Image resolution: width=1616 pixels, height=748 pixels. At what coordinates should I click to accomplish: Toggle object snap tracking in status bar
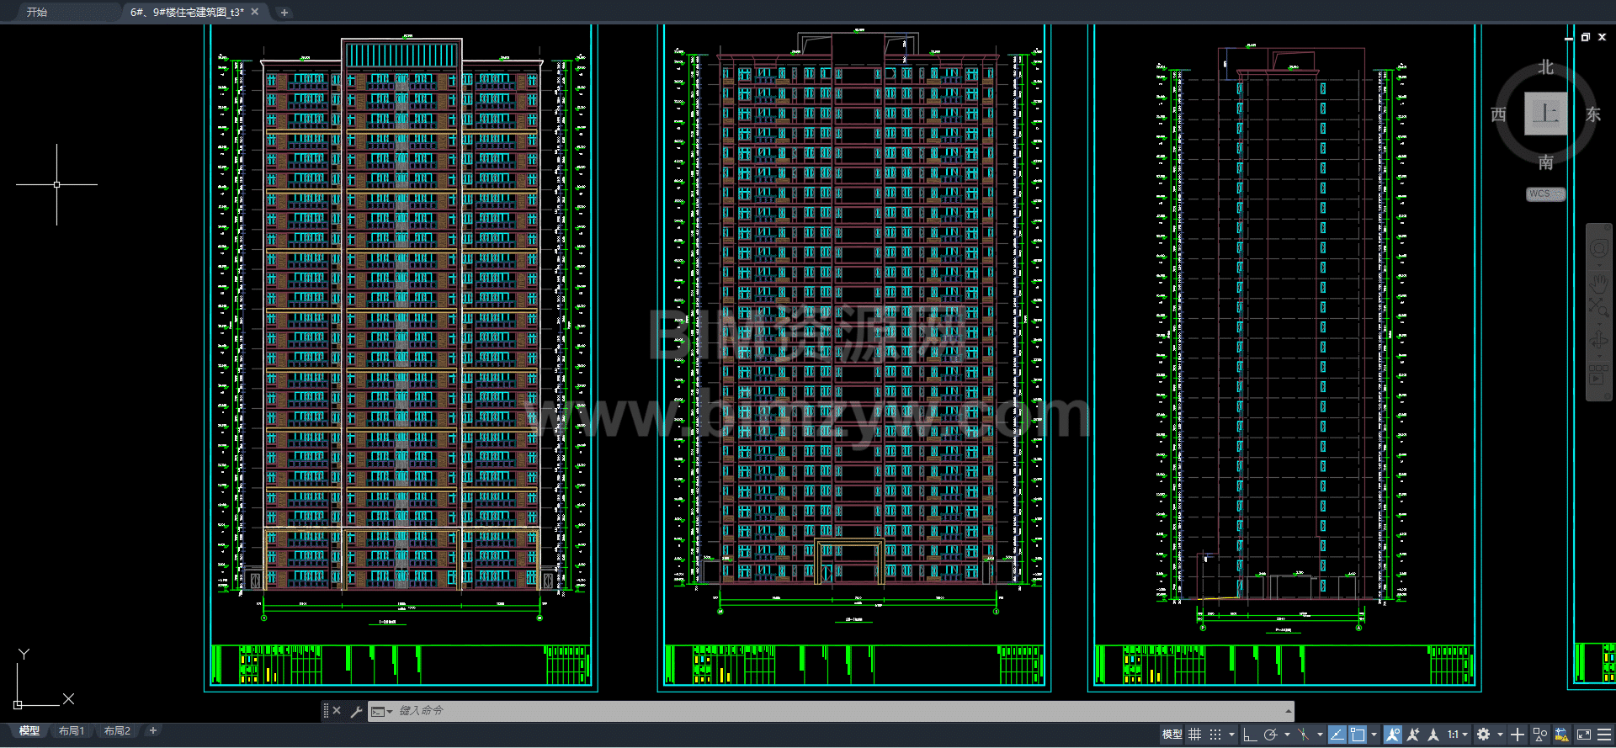(x=1337, y=735)
